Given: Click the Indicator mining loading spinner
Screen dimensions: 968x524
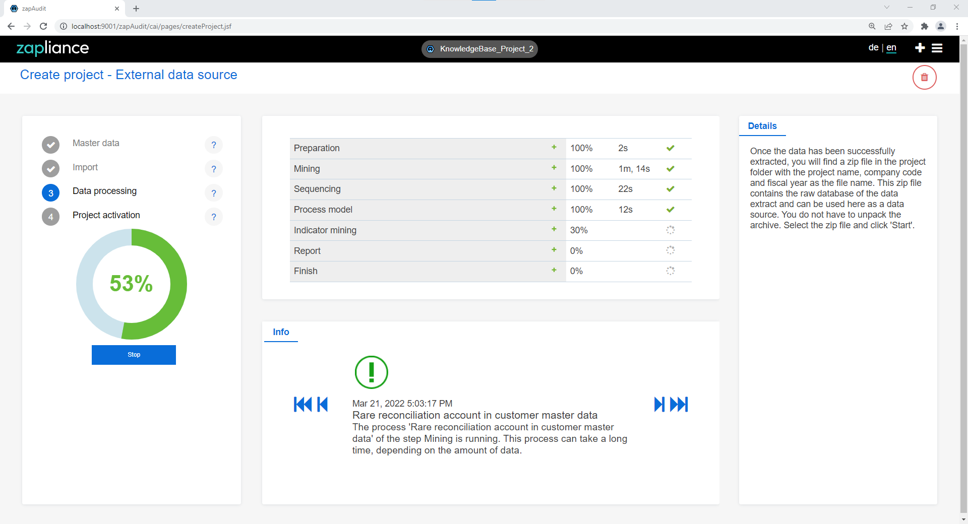Looking at the screenshot, I should click(x=671, y=230).
